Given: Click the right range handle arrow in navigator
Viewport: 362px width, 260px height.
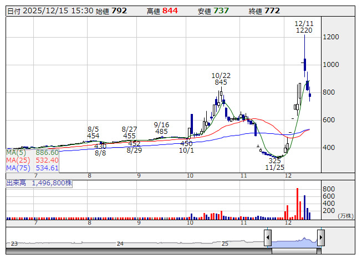Looking at the screenshot, I should coord(321,238).
